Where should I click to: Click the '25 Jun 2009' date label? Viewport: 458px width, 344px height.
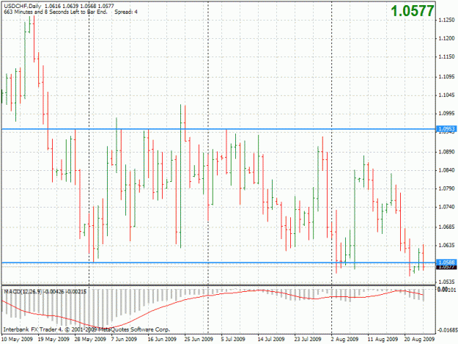pos(199,339)
